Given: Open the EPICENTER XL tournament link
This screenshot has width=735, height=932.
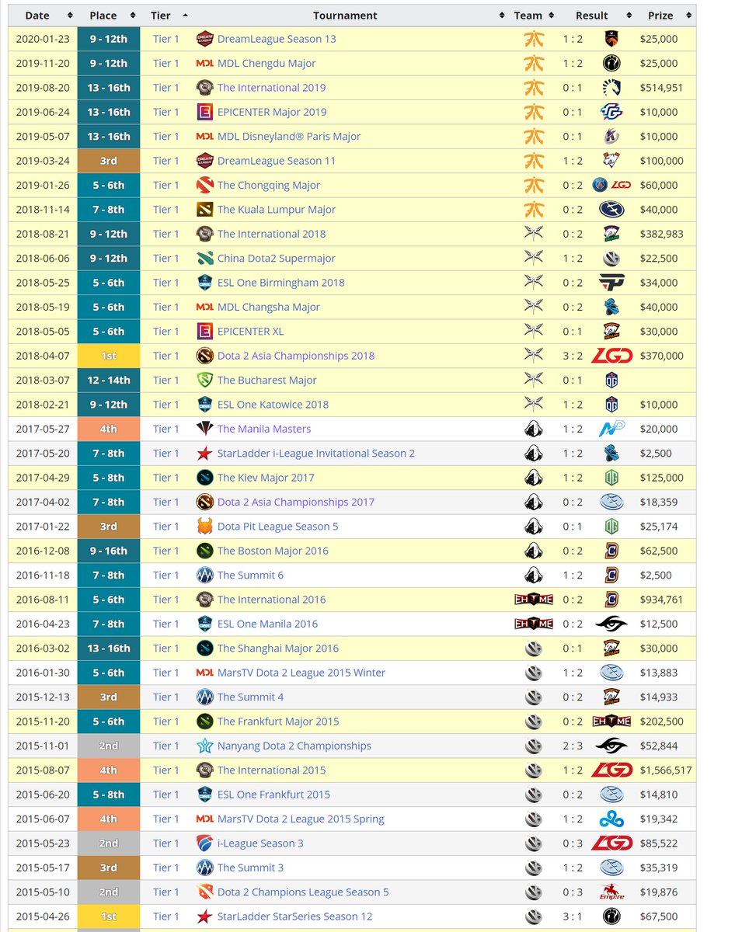Looking at the screenshot, I should coord(250,332).
